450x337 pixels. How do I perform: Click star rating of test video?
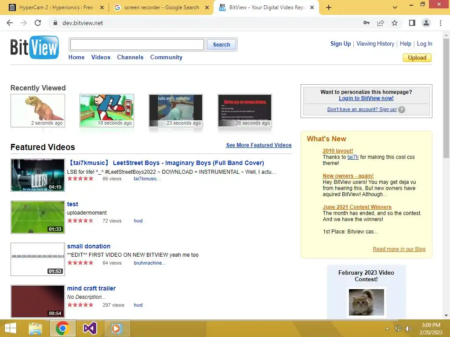(80, 221)
